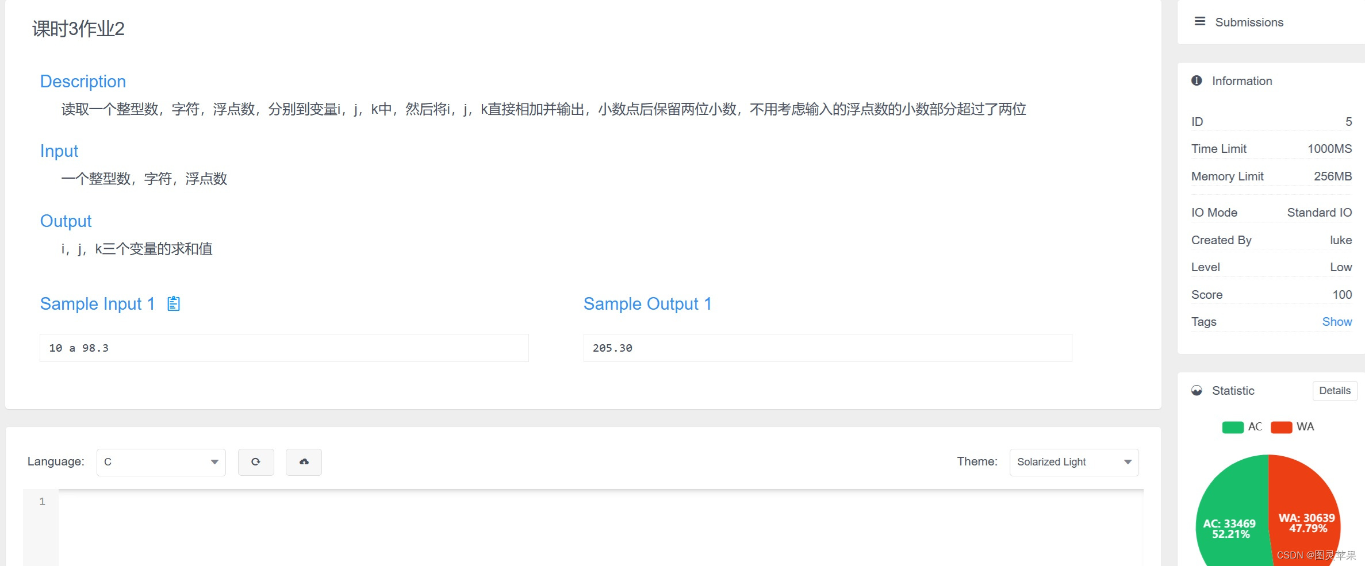Click the output description 'i, j, k三个变量的求和值'
Screen dimensions: 1365x566
[137, 249]
